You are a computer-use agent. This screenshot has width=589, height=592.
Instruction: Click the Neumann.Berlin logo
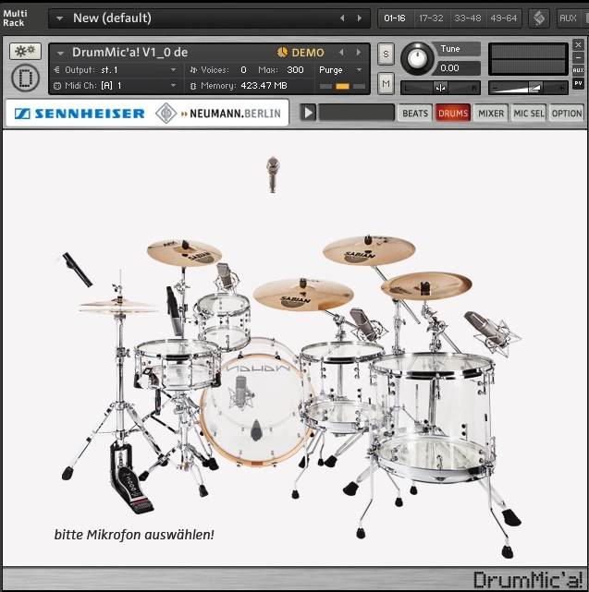[x=218, y=114]
